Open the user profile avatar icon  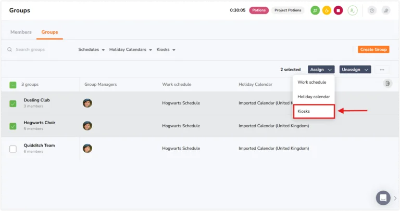[x=353, y=10]
